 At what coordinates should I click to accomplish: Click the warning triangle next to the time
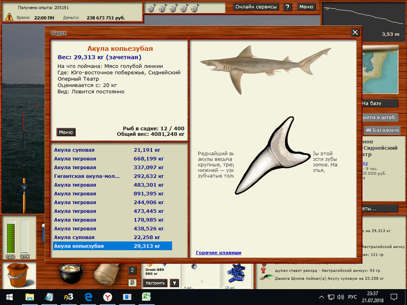(x=9, y=17)
